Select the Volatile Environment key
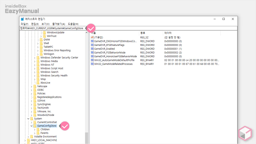Image resolution: width=256 pixels, height=144 pixels. click(x=45, y=137)
